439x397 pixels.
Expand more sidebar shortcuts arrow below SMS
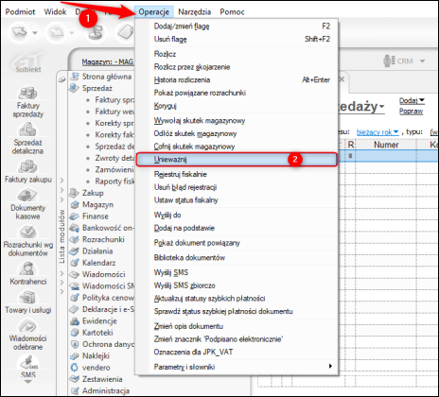coord(27,382)
